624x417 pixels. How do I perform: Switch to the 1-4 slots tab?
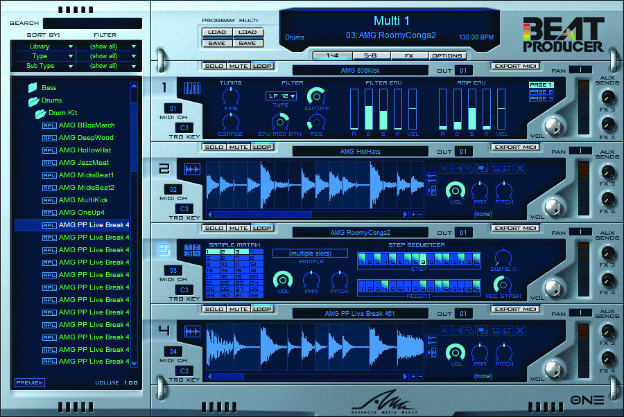point(332,55)
